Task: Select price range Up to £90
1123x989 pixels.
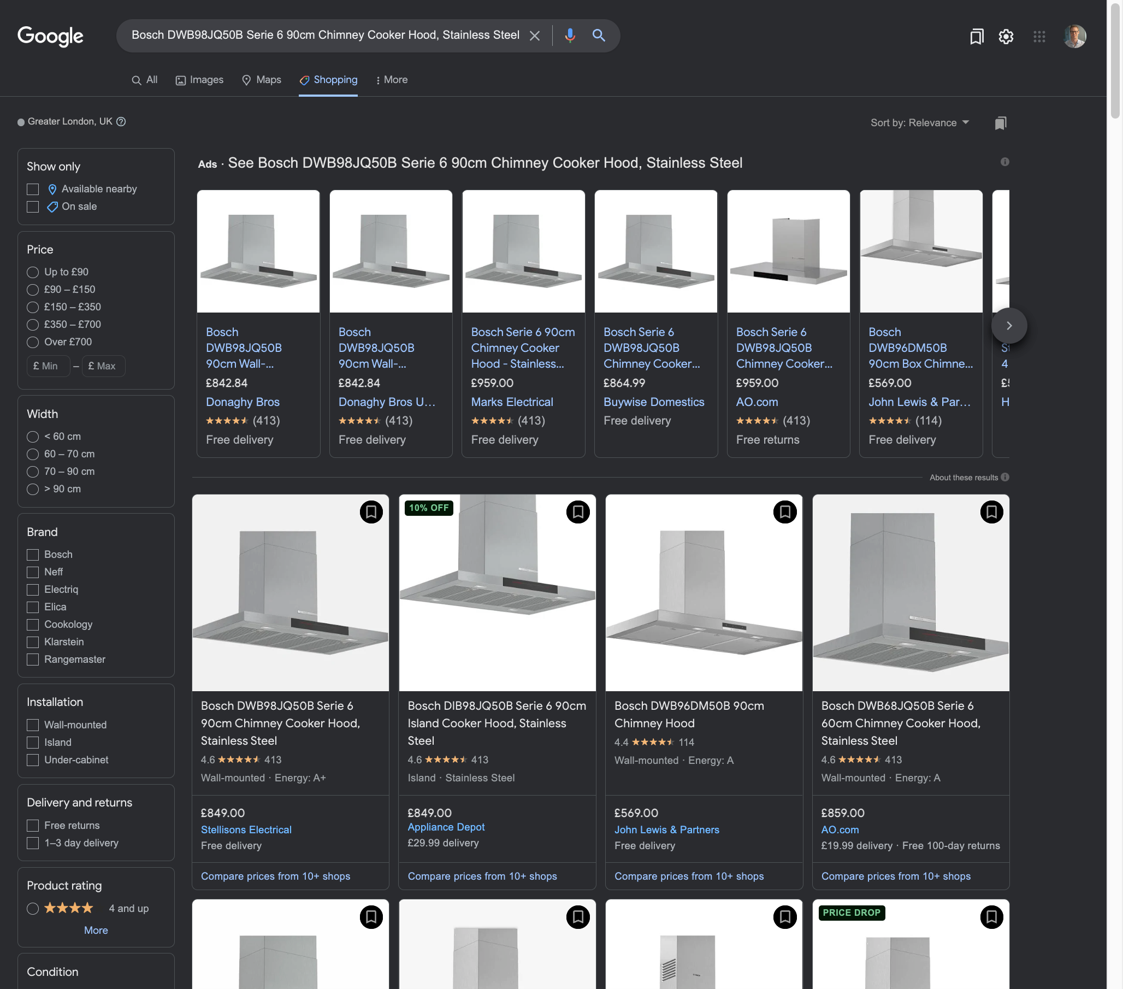Action: (33, 272)
